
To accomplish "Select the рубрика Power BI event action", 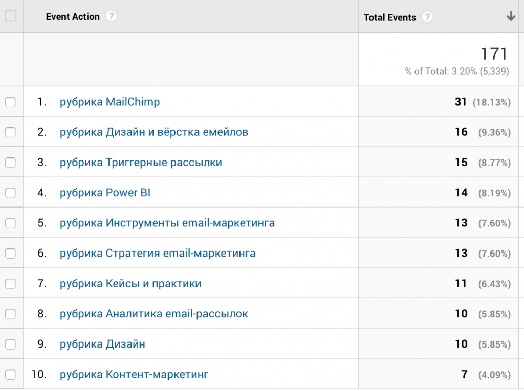I will [105, 193].
